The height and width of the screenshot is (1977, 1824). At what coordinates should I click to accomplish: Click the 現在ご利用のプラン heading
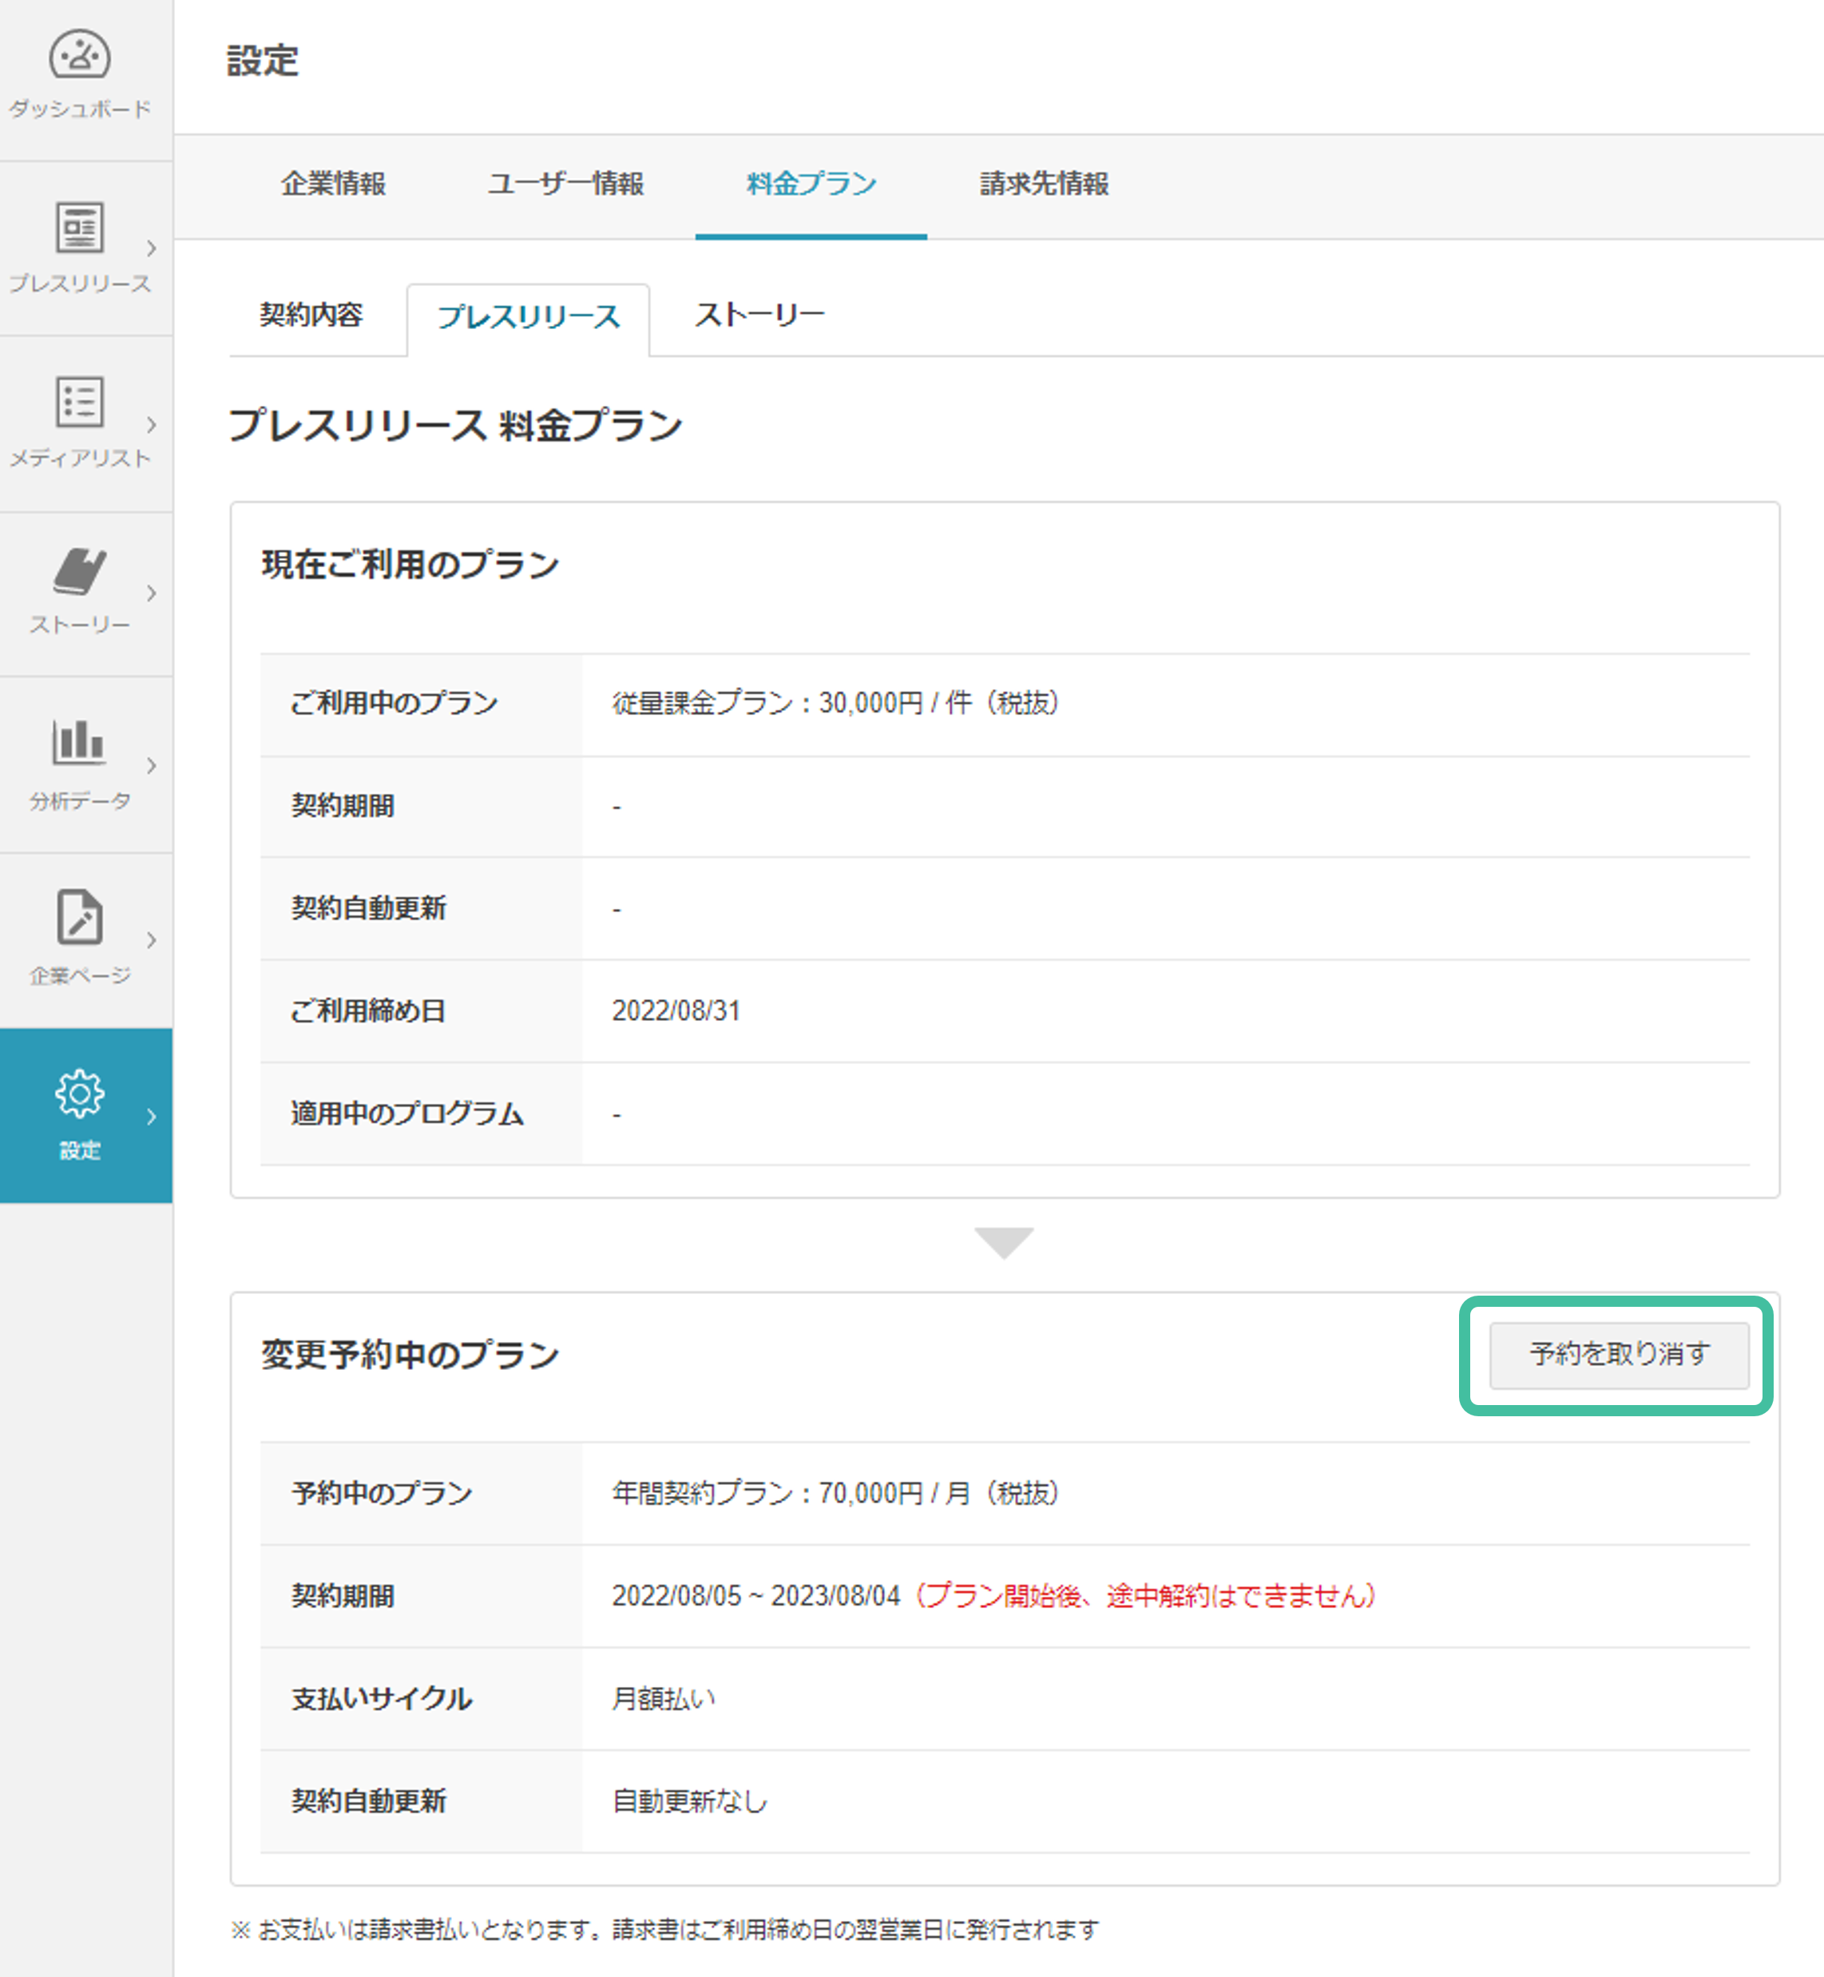pyautogui.click(x=410, y=565)
